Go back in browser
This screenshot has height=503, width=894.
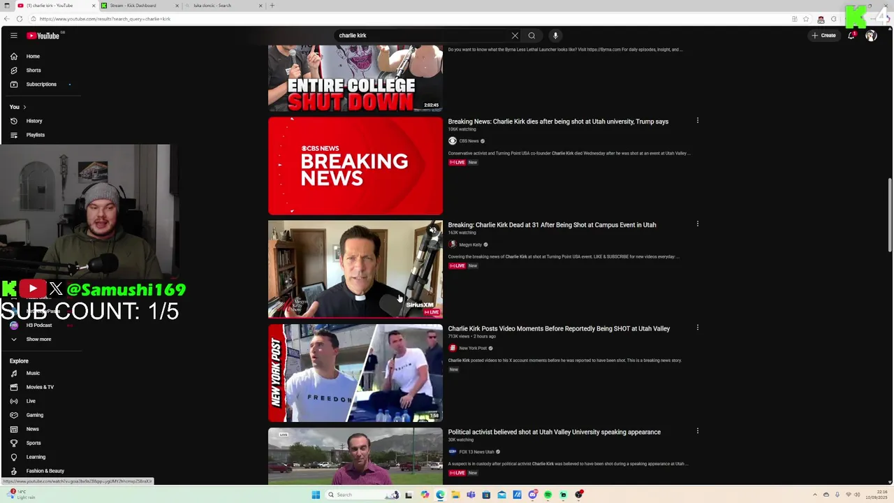pos(6,19)
